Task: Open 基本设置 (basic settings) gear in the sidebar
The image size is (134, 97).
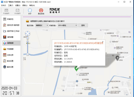Action: click(11, 67)
